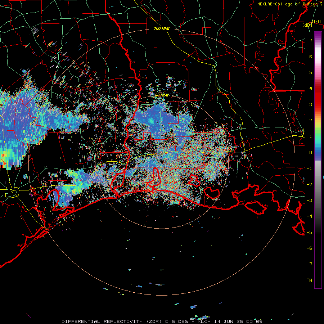Click the '-5' value on the color scale
Screen dimensions: 324x324
[309, 232]
